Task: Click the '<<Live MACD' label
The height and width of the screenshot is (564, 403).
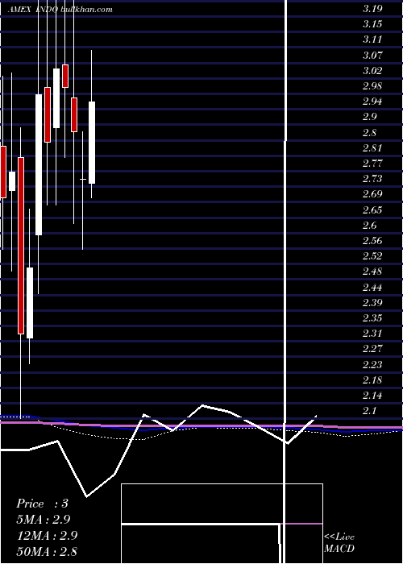Action: 339,542
